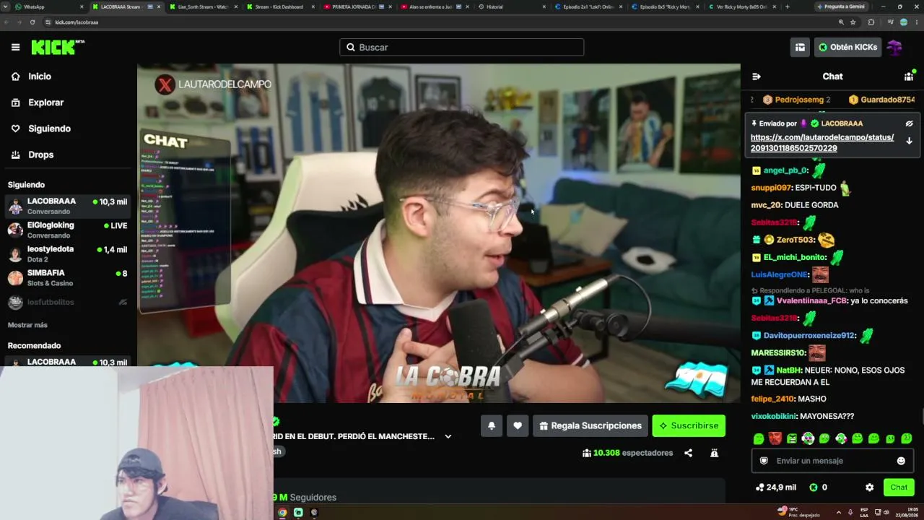
Task: Open leostyledota channel in Siguiendo list
Action: (69, 254)
